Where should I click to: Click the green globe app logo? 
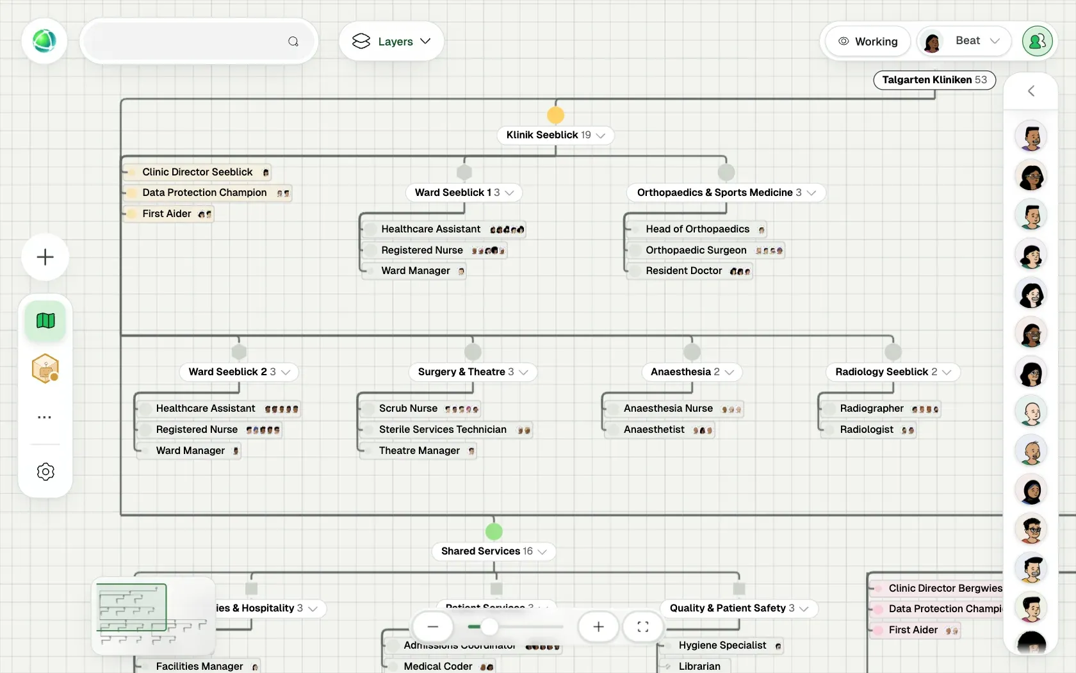(44, 41)
